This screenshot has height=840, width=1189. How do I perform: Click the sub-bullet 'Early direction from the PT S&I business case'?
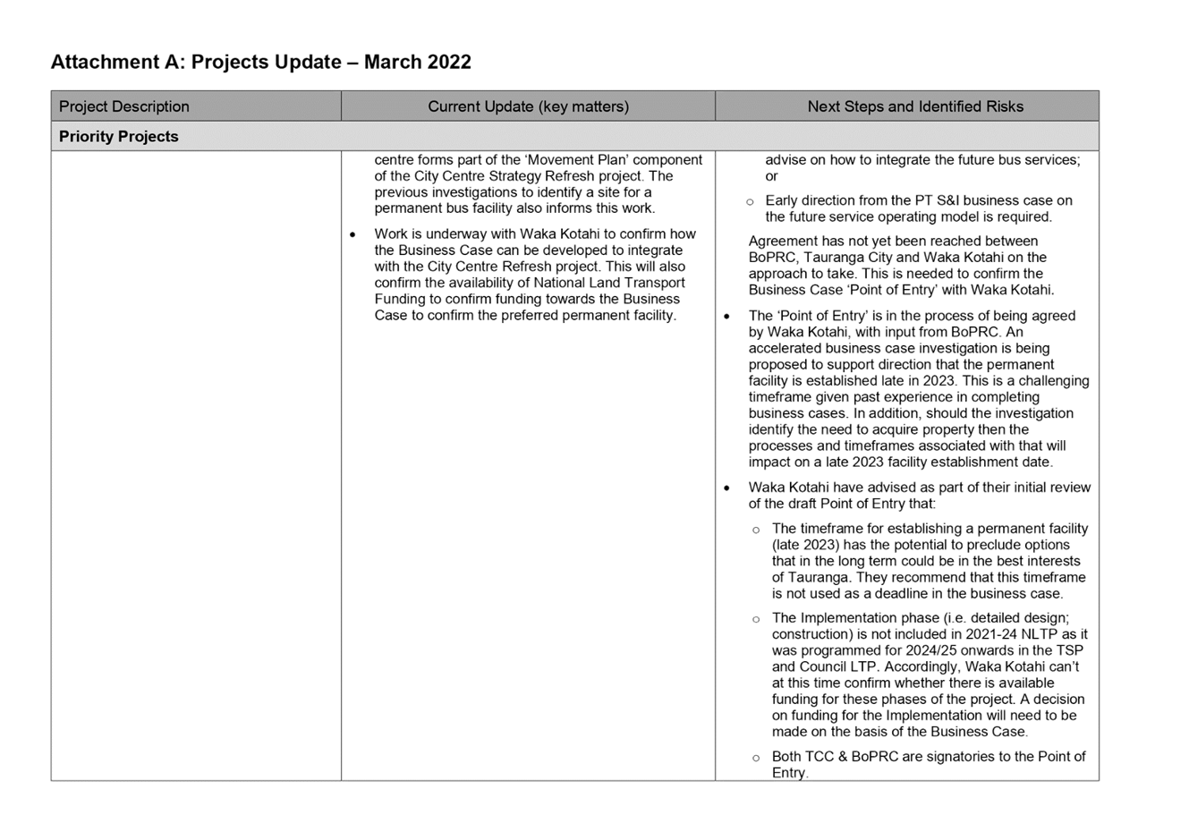coord(919,208)
